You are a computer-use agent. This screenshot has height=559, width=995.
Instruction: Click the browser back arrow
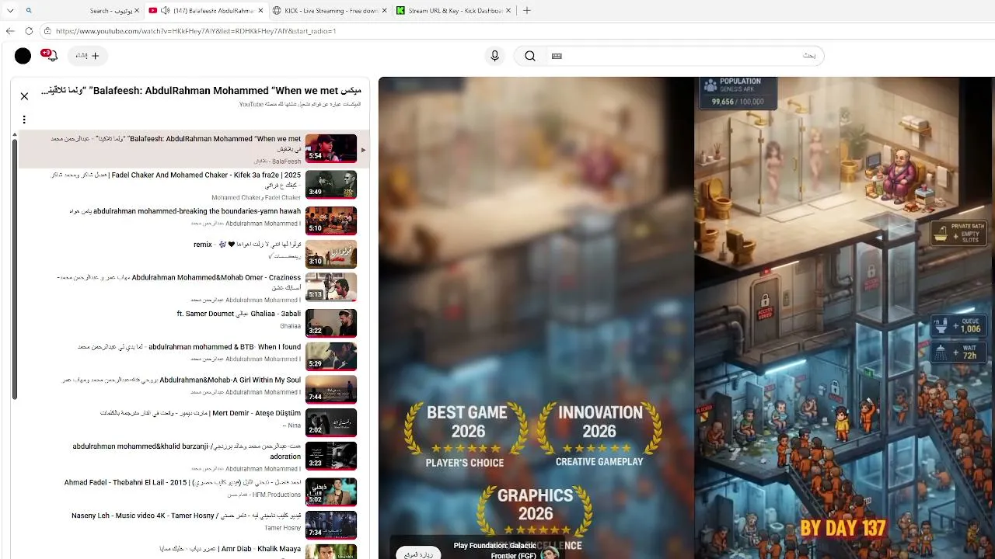10,31
